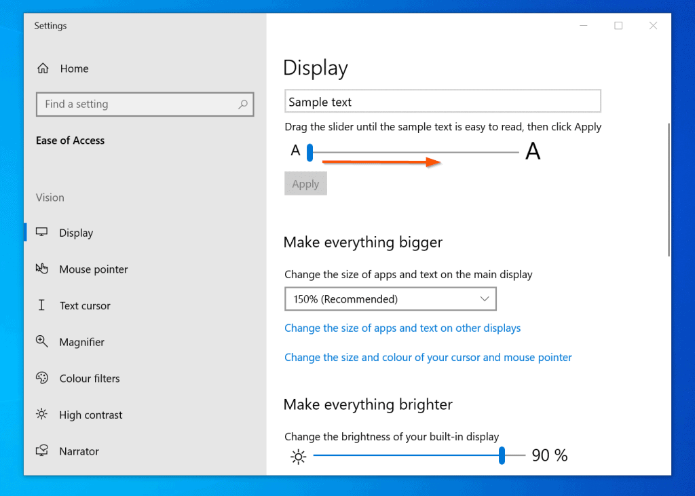The width and height of the screenshot is (695, 496).
Task: Click the Display monitor icon in sidebar
Action: point(41,232)
